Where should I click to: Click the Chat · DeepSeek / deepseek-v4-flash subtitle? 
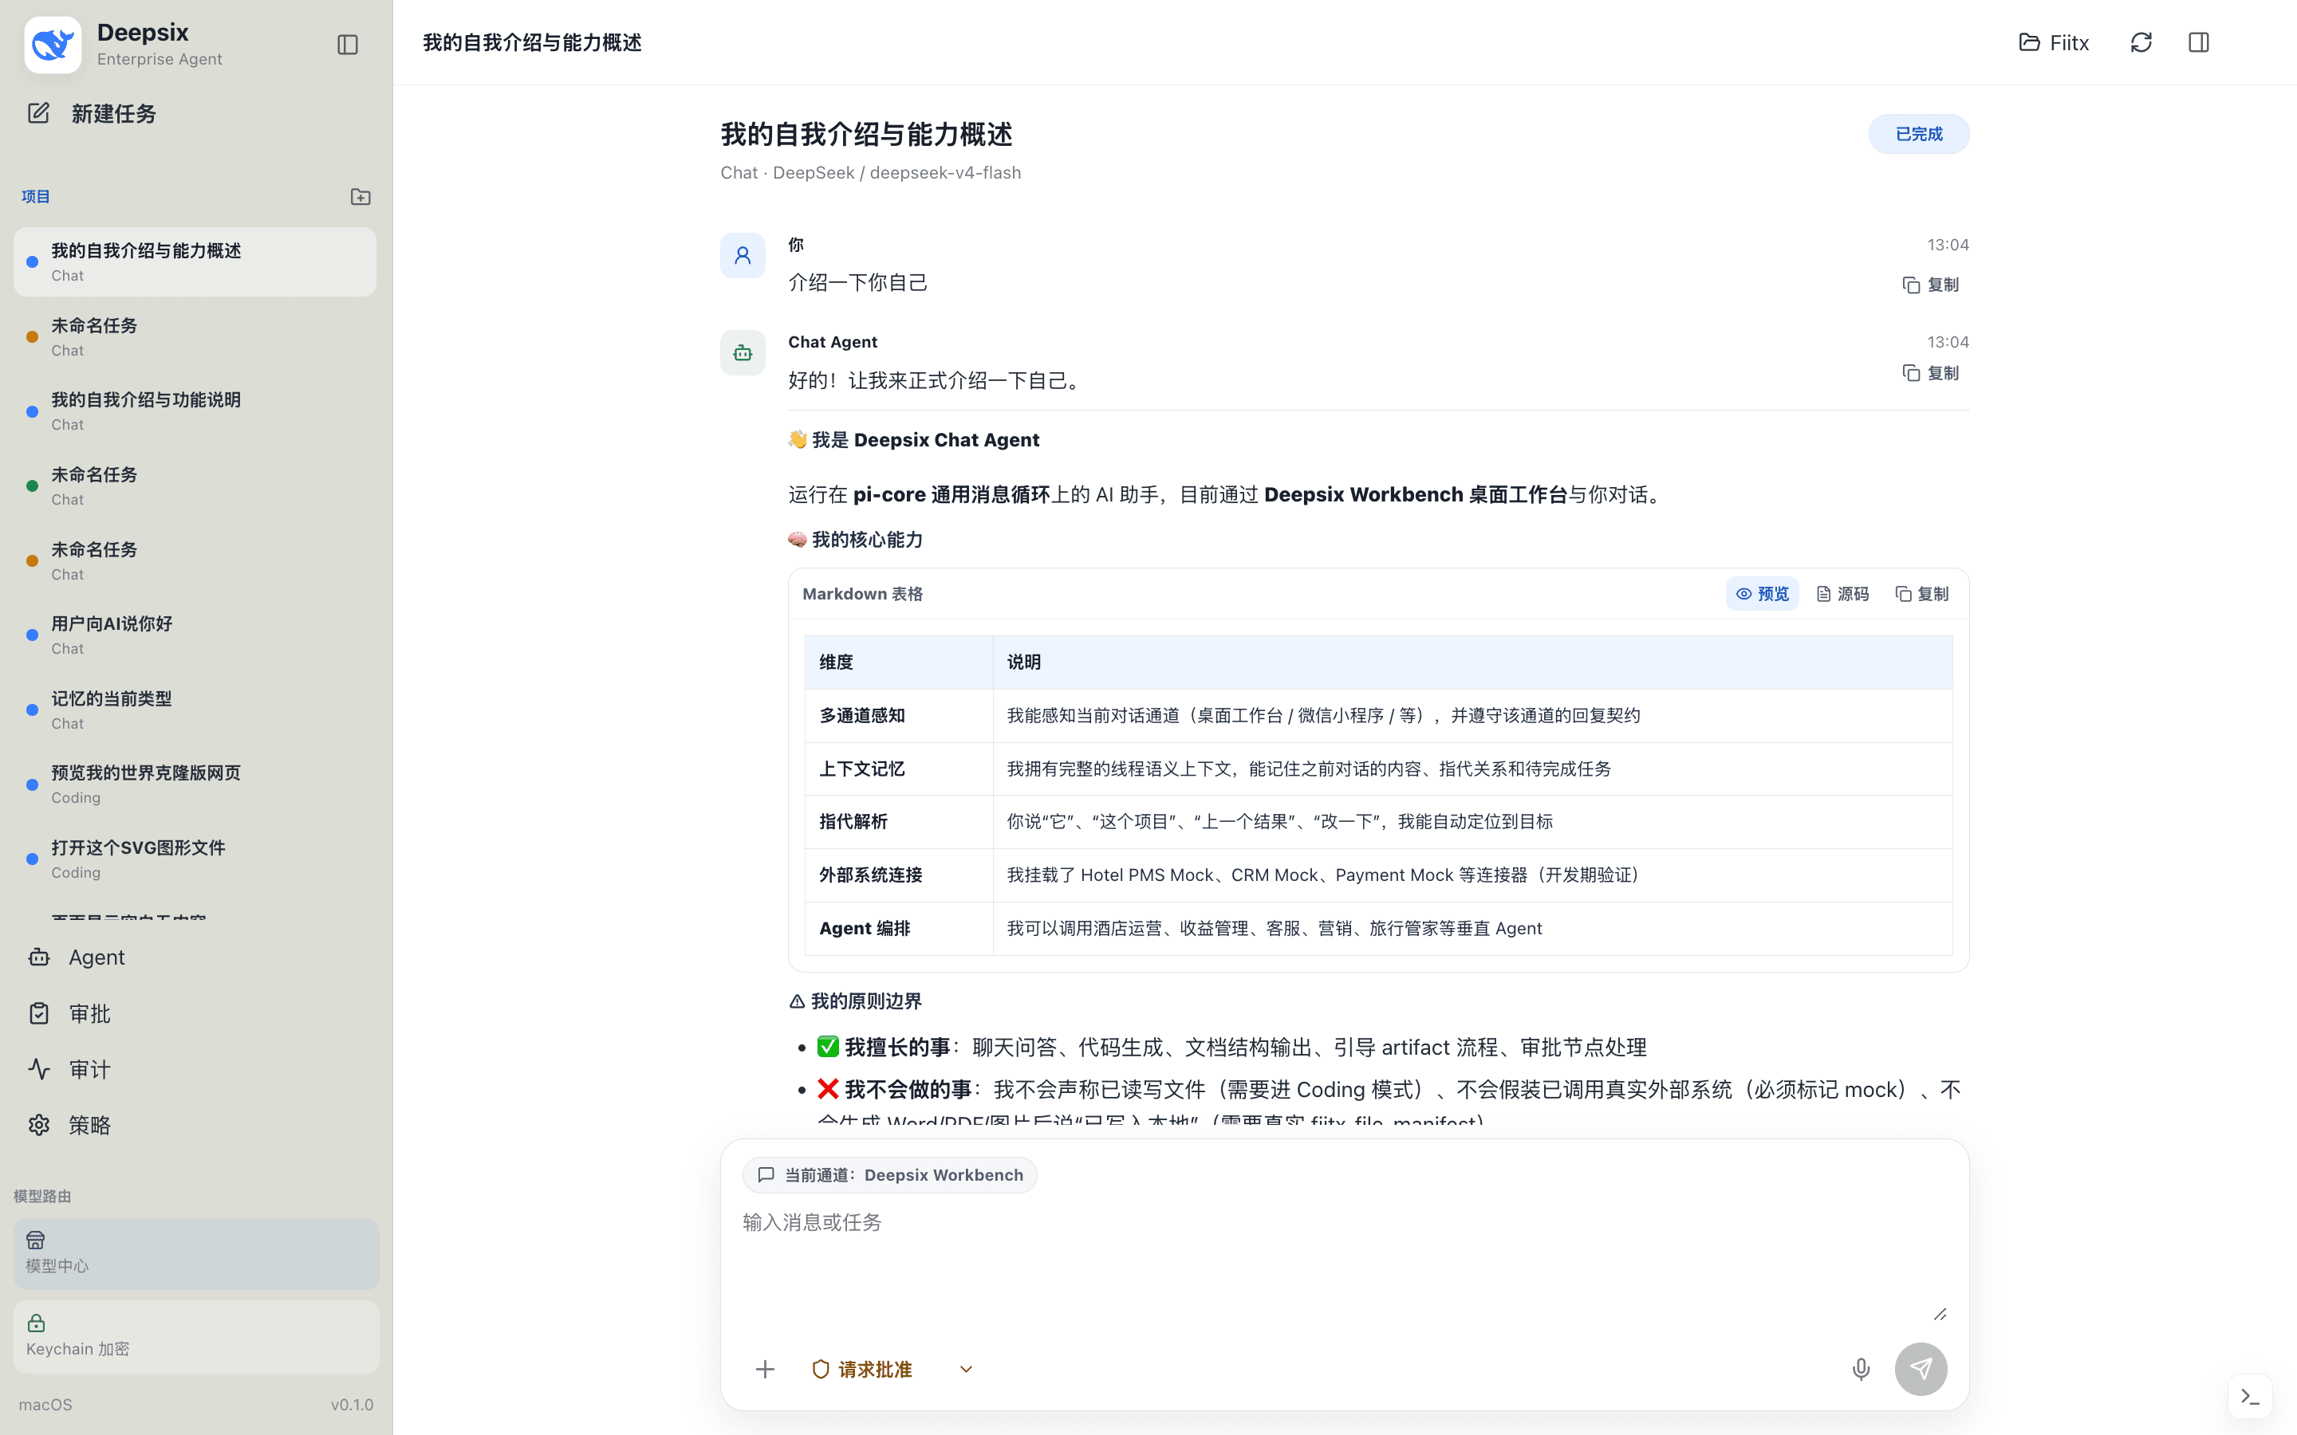coord(870,173)
